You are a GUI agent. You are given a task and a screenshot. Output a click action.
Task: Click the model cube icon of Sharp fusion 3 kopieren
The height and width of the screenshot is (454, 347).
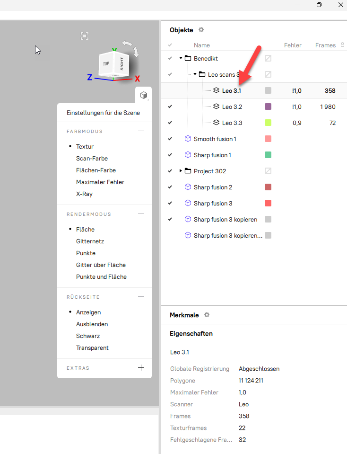(x=188, y=219)
